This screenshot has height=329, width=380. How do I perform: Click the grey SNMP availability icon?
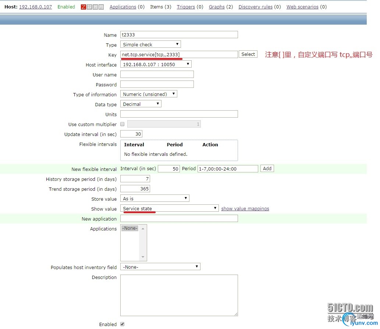click(89, 7)
